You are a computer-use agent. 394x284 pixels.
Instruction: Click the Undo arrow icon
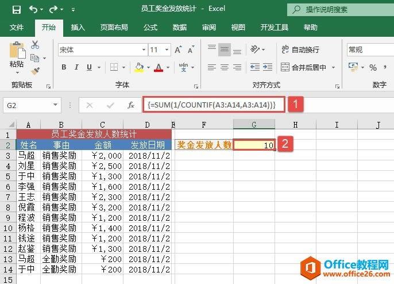[34, 10]
